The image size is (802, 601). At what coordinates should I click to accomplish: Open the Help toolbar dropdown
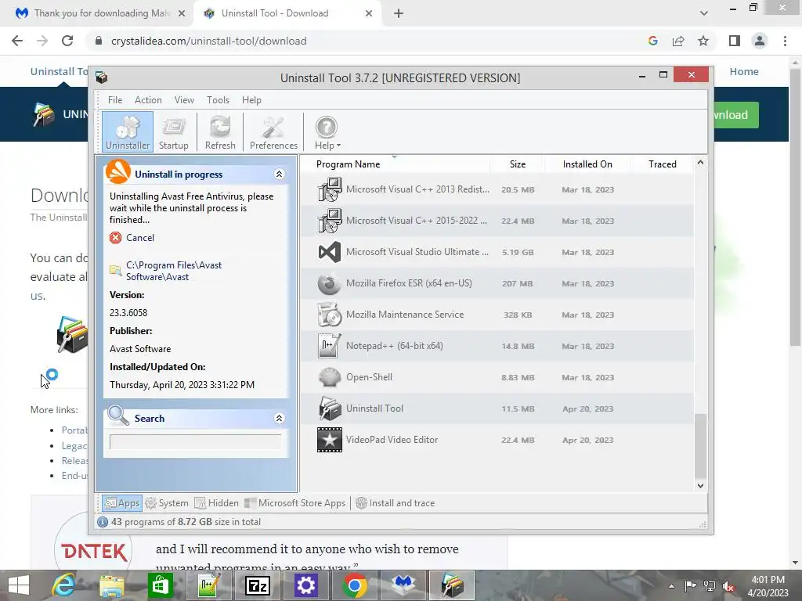[327, 132]
